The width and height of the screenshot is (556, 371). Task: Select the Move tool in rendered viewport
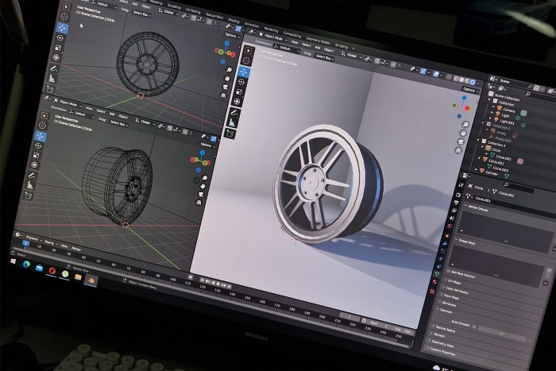[x=244, y=73]
